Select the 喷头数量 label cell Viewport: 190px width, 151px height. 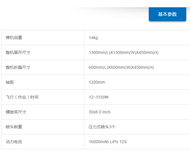[14, 127]
